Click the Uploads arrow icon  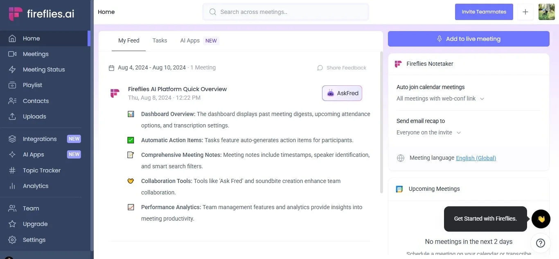click(x=12, y=116)
